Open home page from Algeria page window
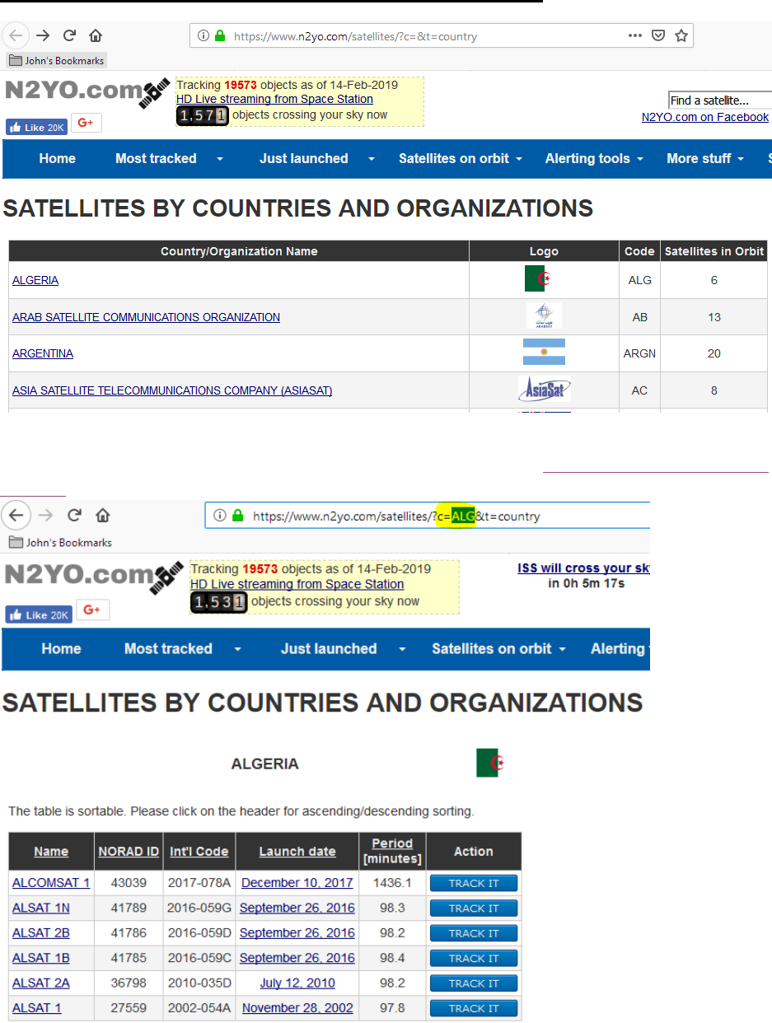This screenshot has width=772, height=1023. tap(102, 516)
